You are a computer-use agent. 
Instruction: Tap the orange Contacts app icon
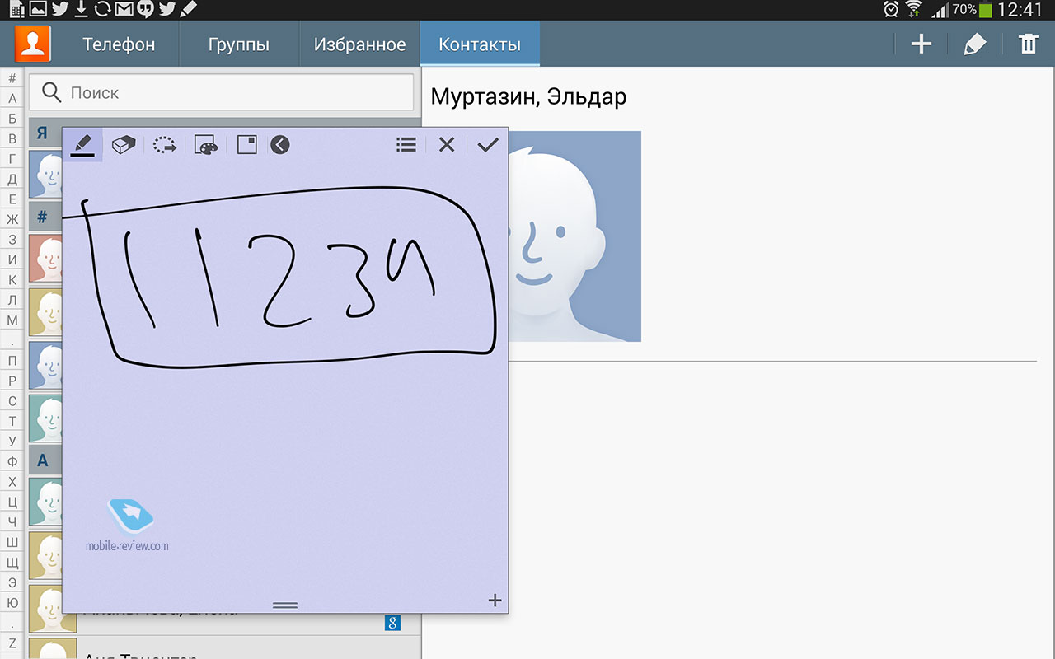point(33,44)
